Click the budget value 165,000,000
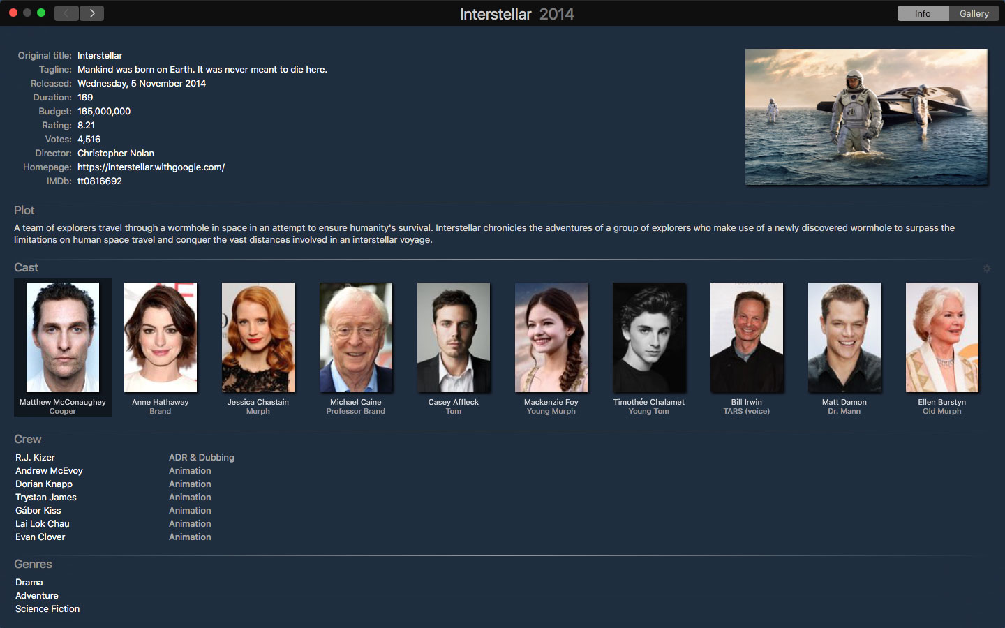Screen dimensions: 1005x628 coord(104,111)
